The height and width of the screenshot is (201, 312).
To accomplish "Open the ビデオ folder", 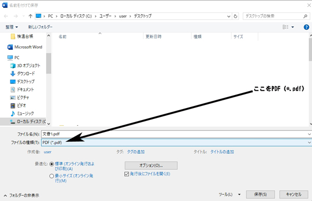I will 18,105.
